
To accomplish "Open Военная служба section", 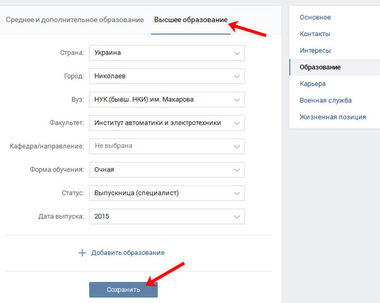I will [326, 100].
